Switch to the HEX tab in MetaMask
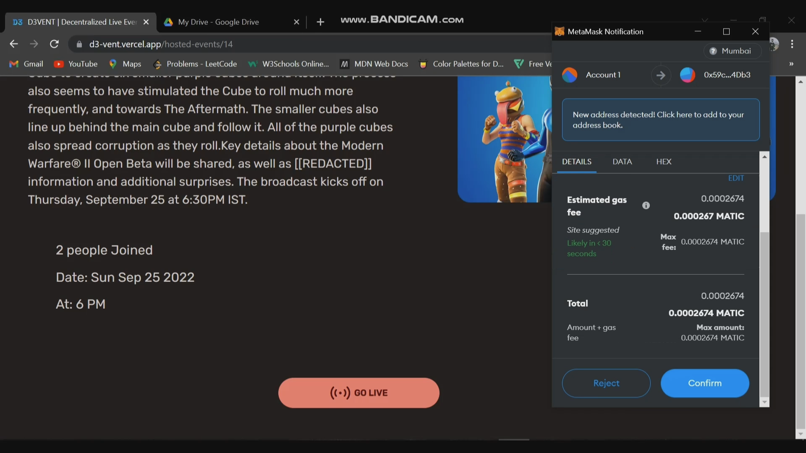Image resolution: width=806 pixels, height=453 pixels. (x=664, y=161)
